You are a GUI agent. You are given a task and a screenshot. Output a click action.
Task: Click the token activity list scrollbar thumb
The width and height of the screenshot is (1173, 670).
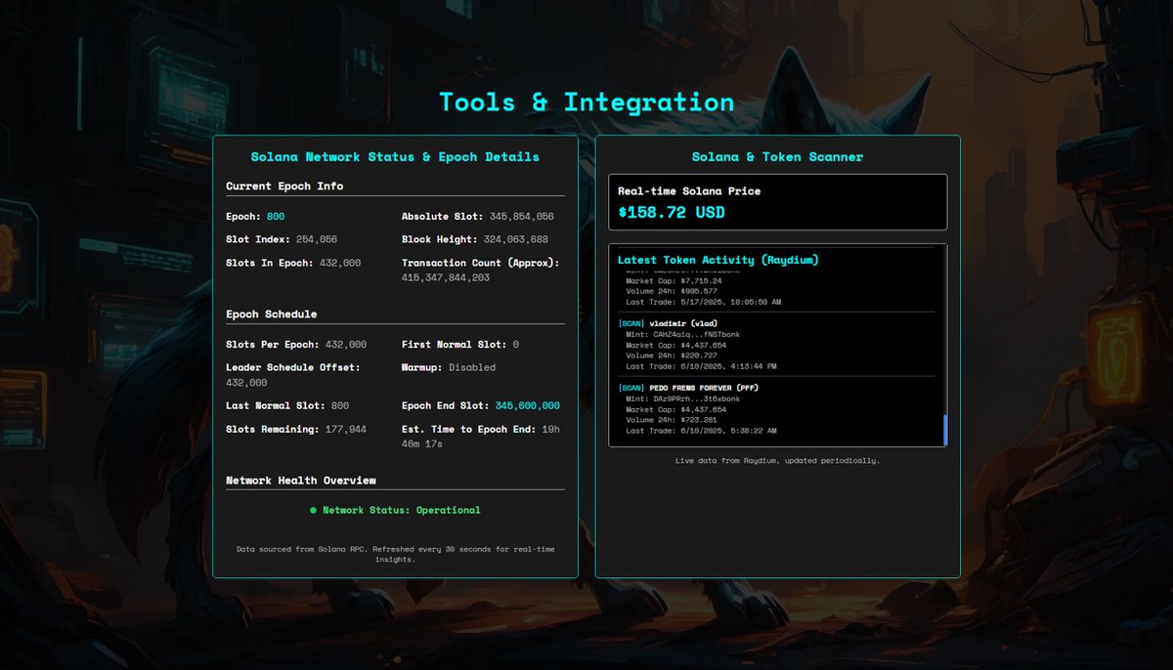point(944,429)
